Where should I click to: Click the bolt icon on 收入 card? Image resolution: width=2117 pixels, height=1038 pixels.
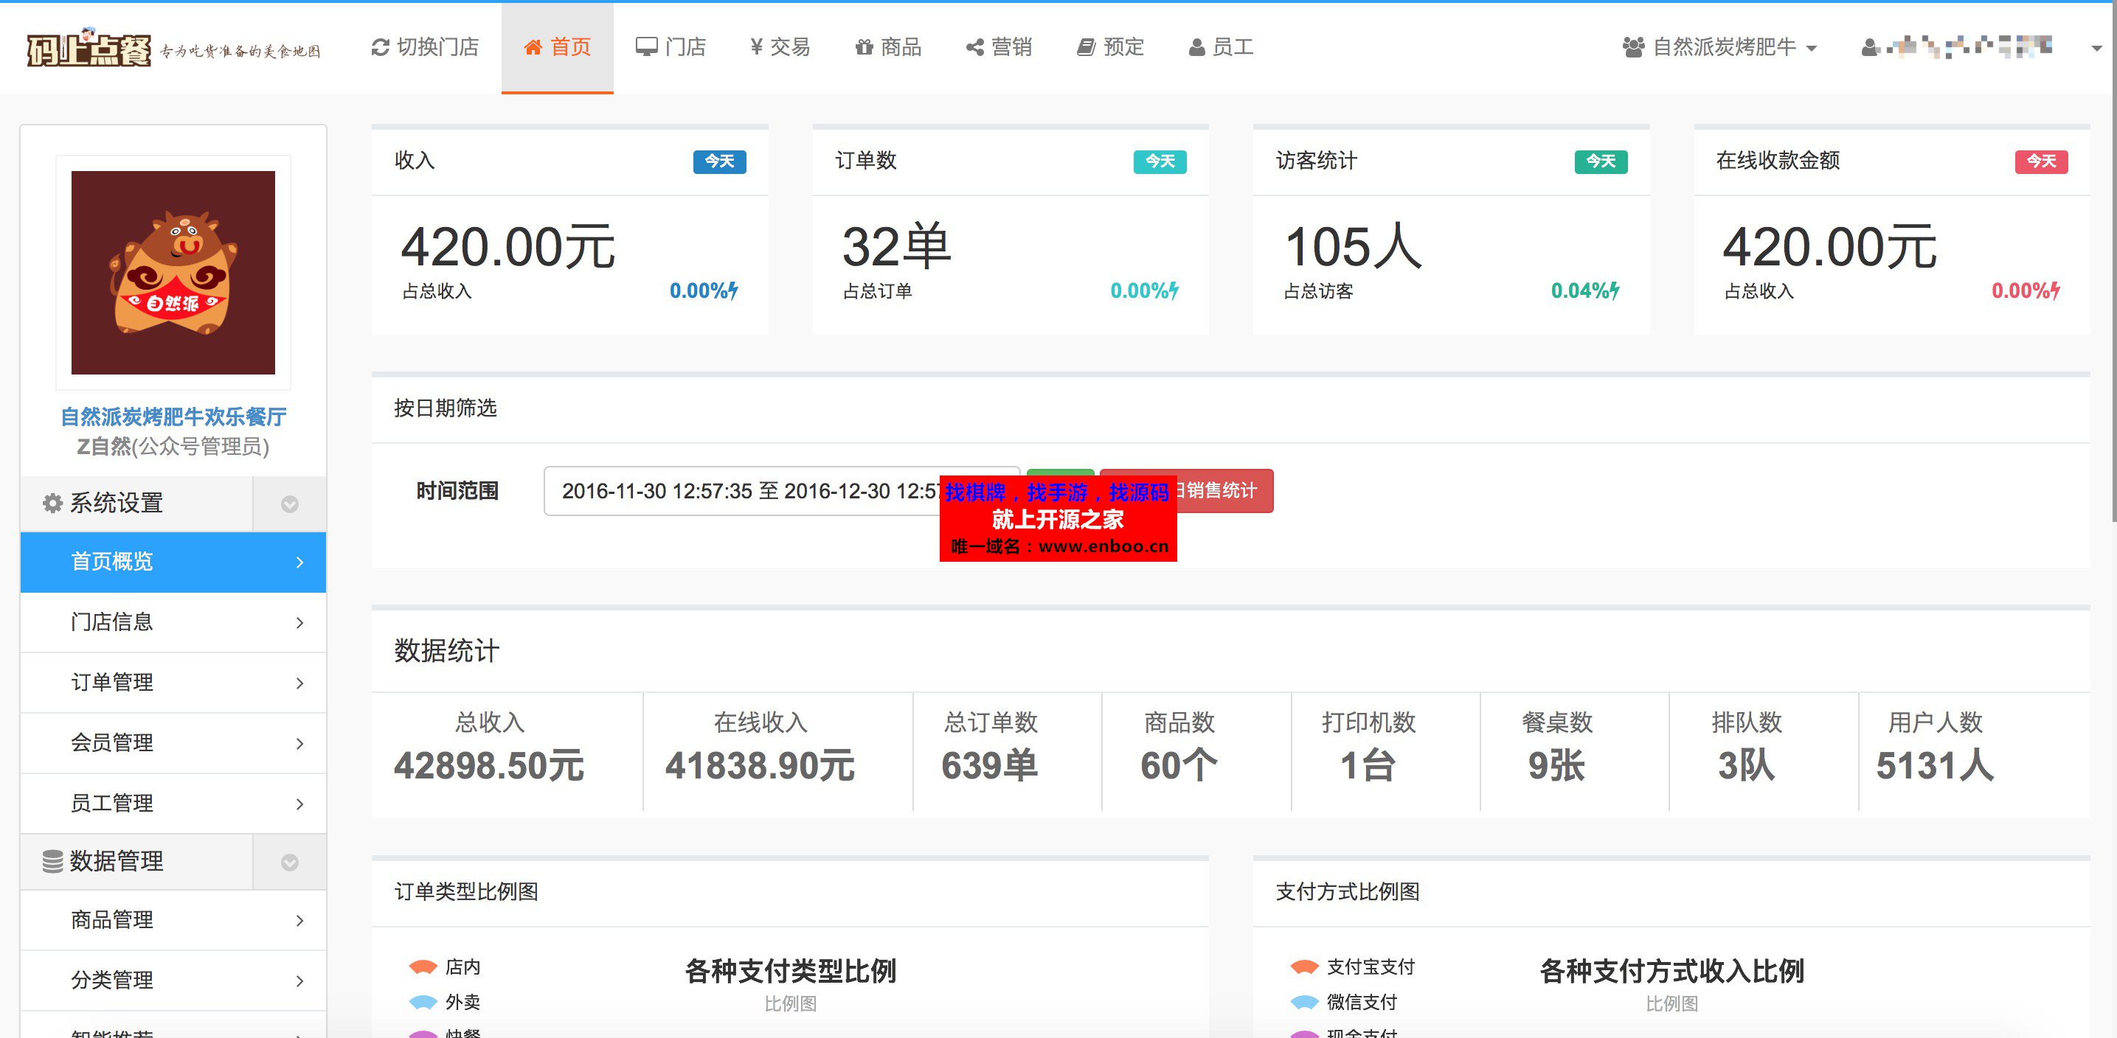click(733, 290)
